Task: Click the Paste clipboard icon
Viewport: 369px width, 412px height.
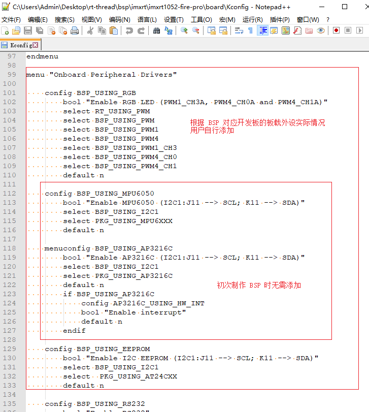Action: pyautogui.click(x=114, y=30)
